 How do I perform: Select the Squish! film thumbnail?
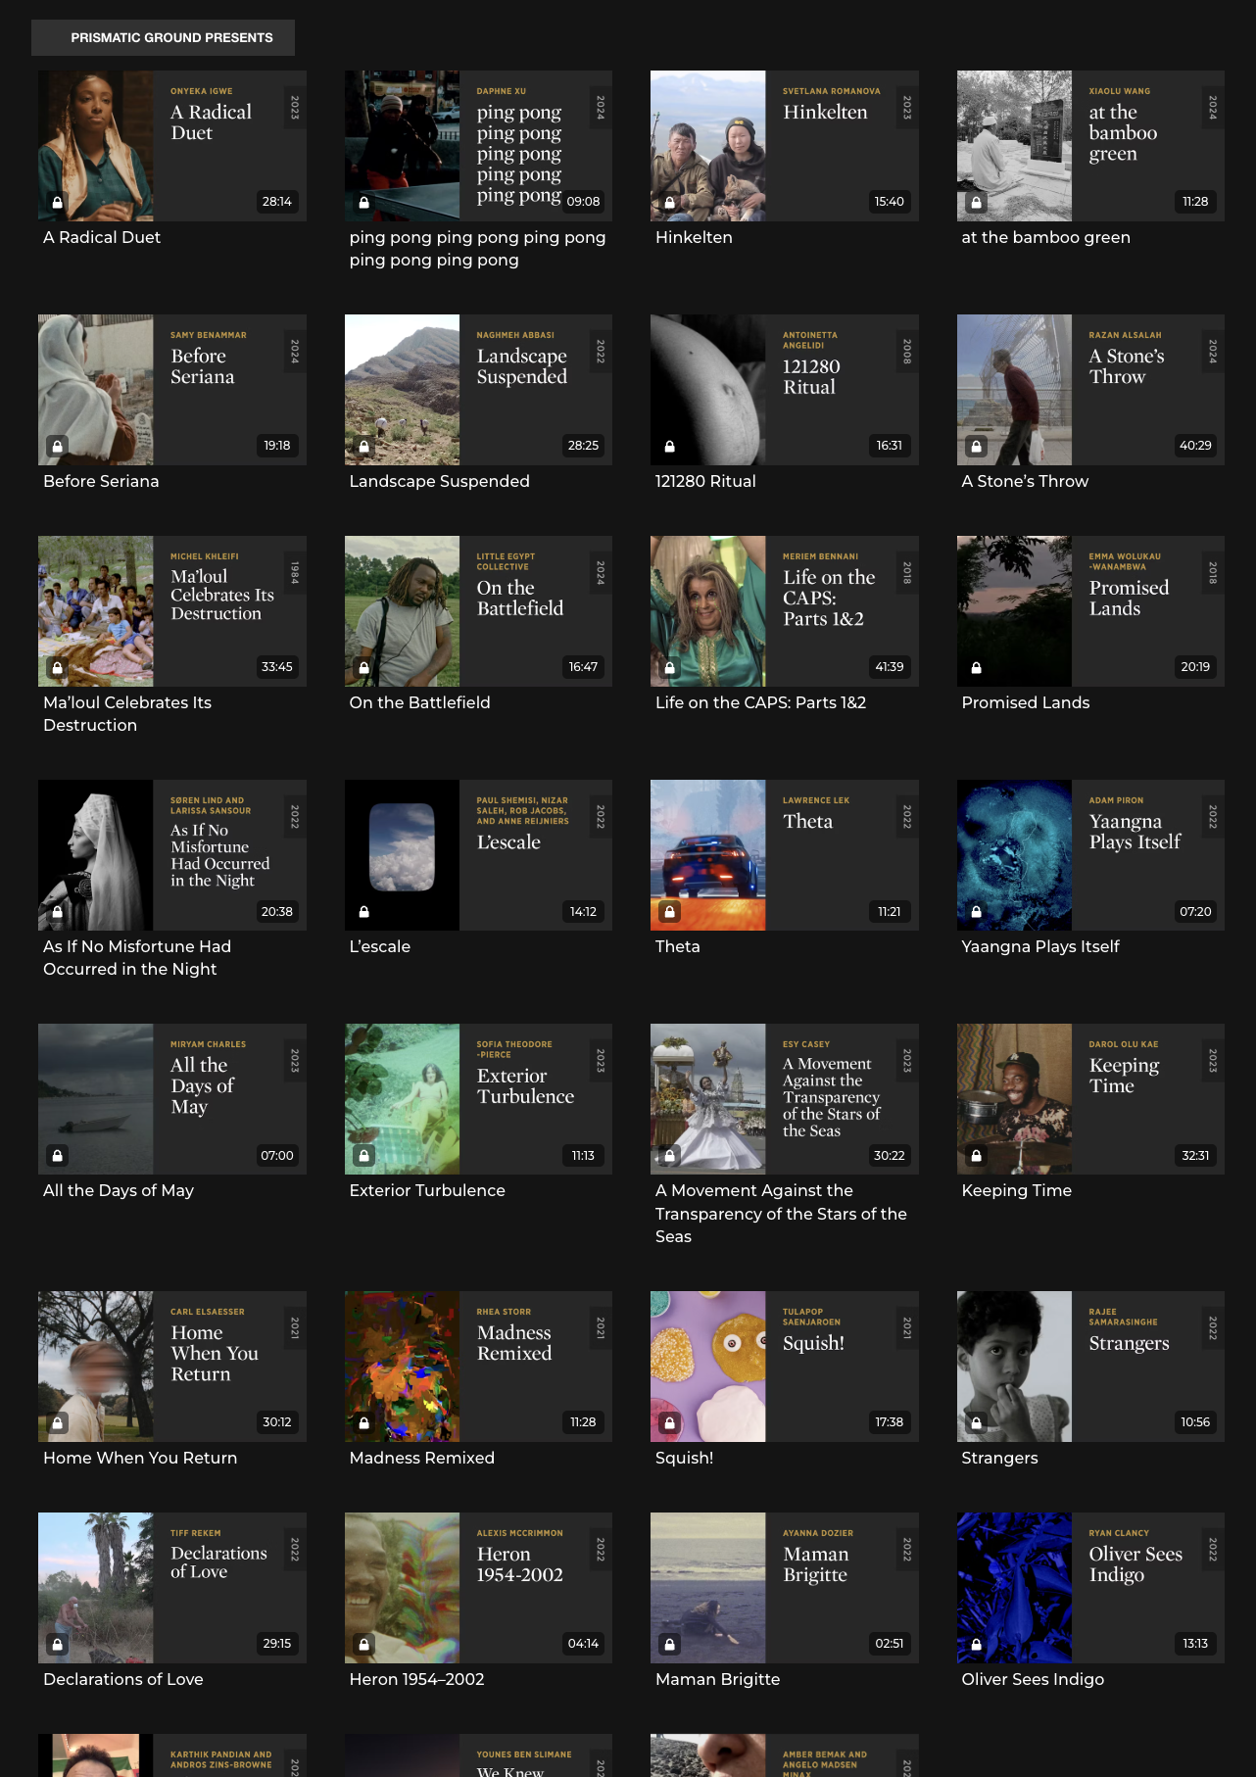coord(785,1367)
